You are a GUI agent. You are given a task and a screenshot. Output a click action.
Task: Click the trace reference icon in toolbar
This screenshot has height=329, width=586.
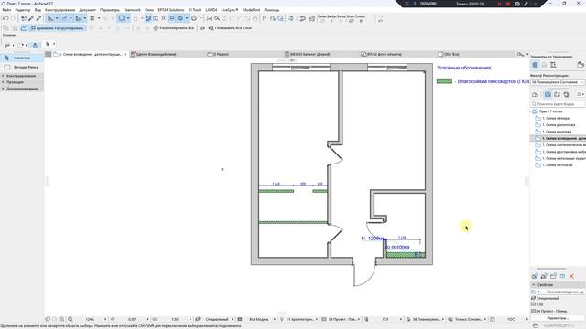[148, 18]
